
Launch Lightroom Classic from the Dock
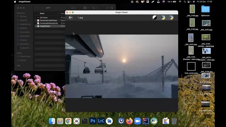(x=101, y=121)
